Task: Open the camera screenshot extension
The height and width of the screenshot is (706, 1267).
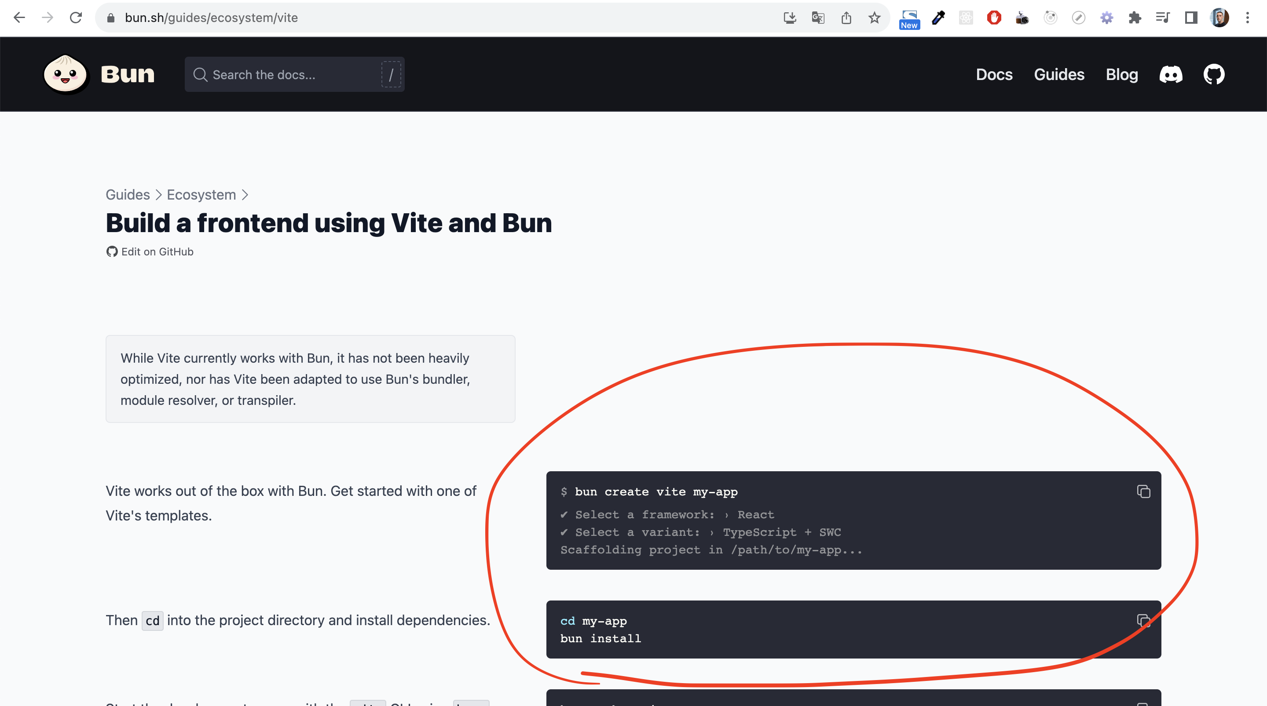Action: [1022, 18]
